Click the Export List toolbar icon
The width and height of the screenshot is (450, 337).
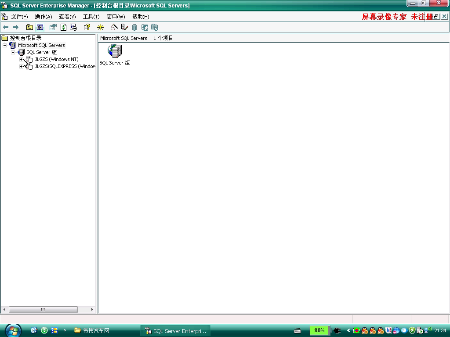73,27
